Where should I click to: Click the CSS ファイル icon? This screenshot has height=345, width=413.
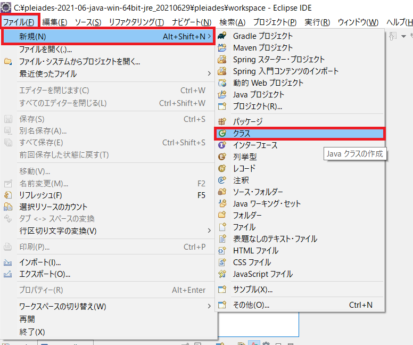pos(222,262)
